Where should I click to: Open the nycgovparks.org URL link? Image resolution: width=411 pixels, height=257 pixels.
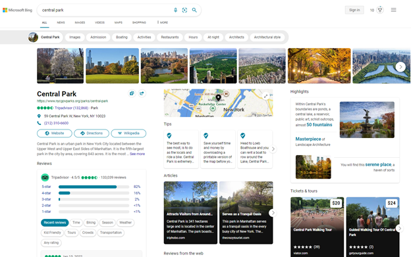point(72,101)
